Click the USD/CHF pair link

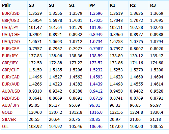click(11, 35)
